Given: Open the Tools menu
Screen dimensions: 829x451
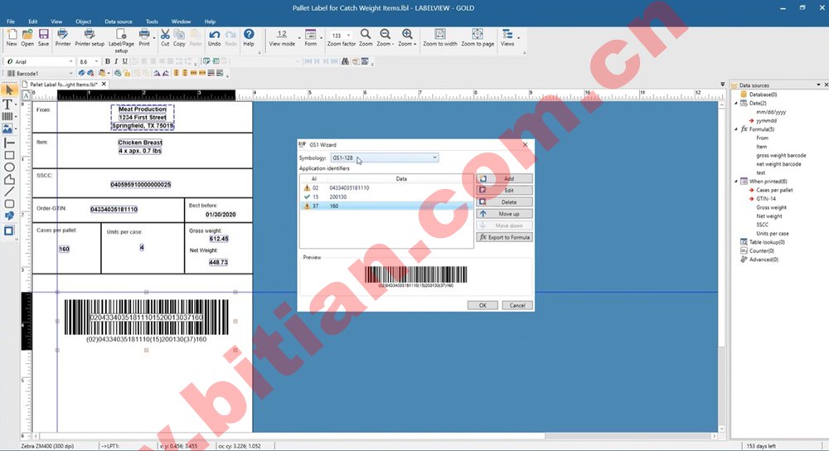Looking at the screenshot, I should [152, 22].
